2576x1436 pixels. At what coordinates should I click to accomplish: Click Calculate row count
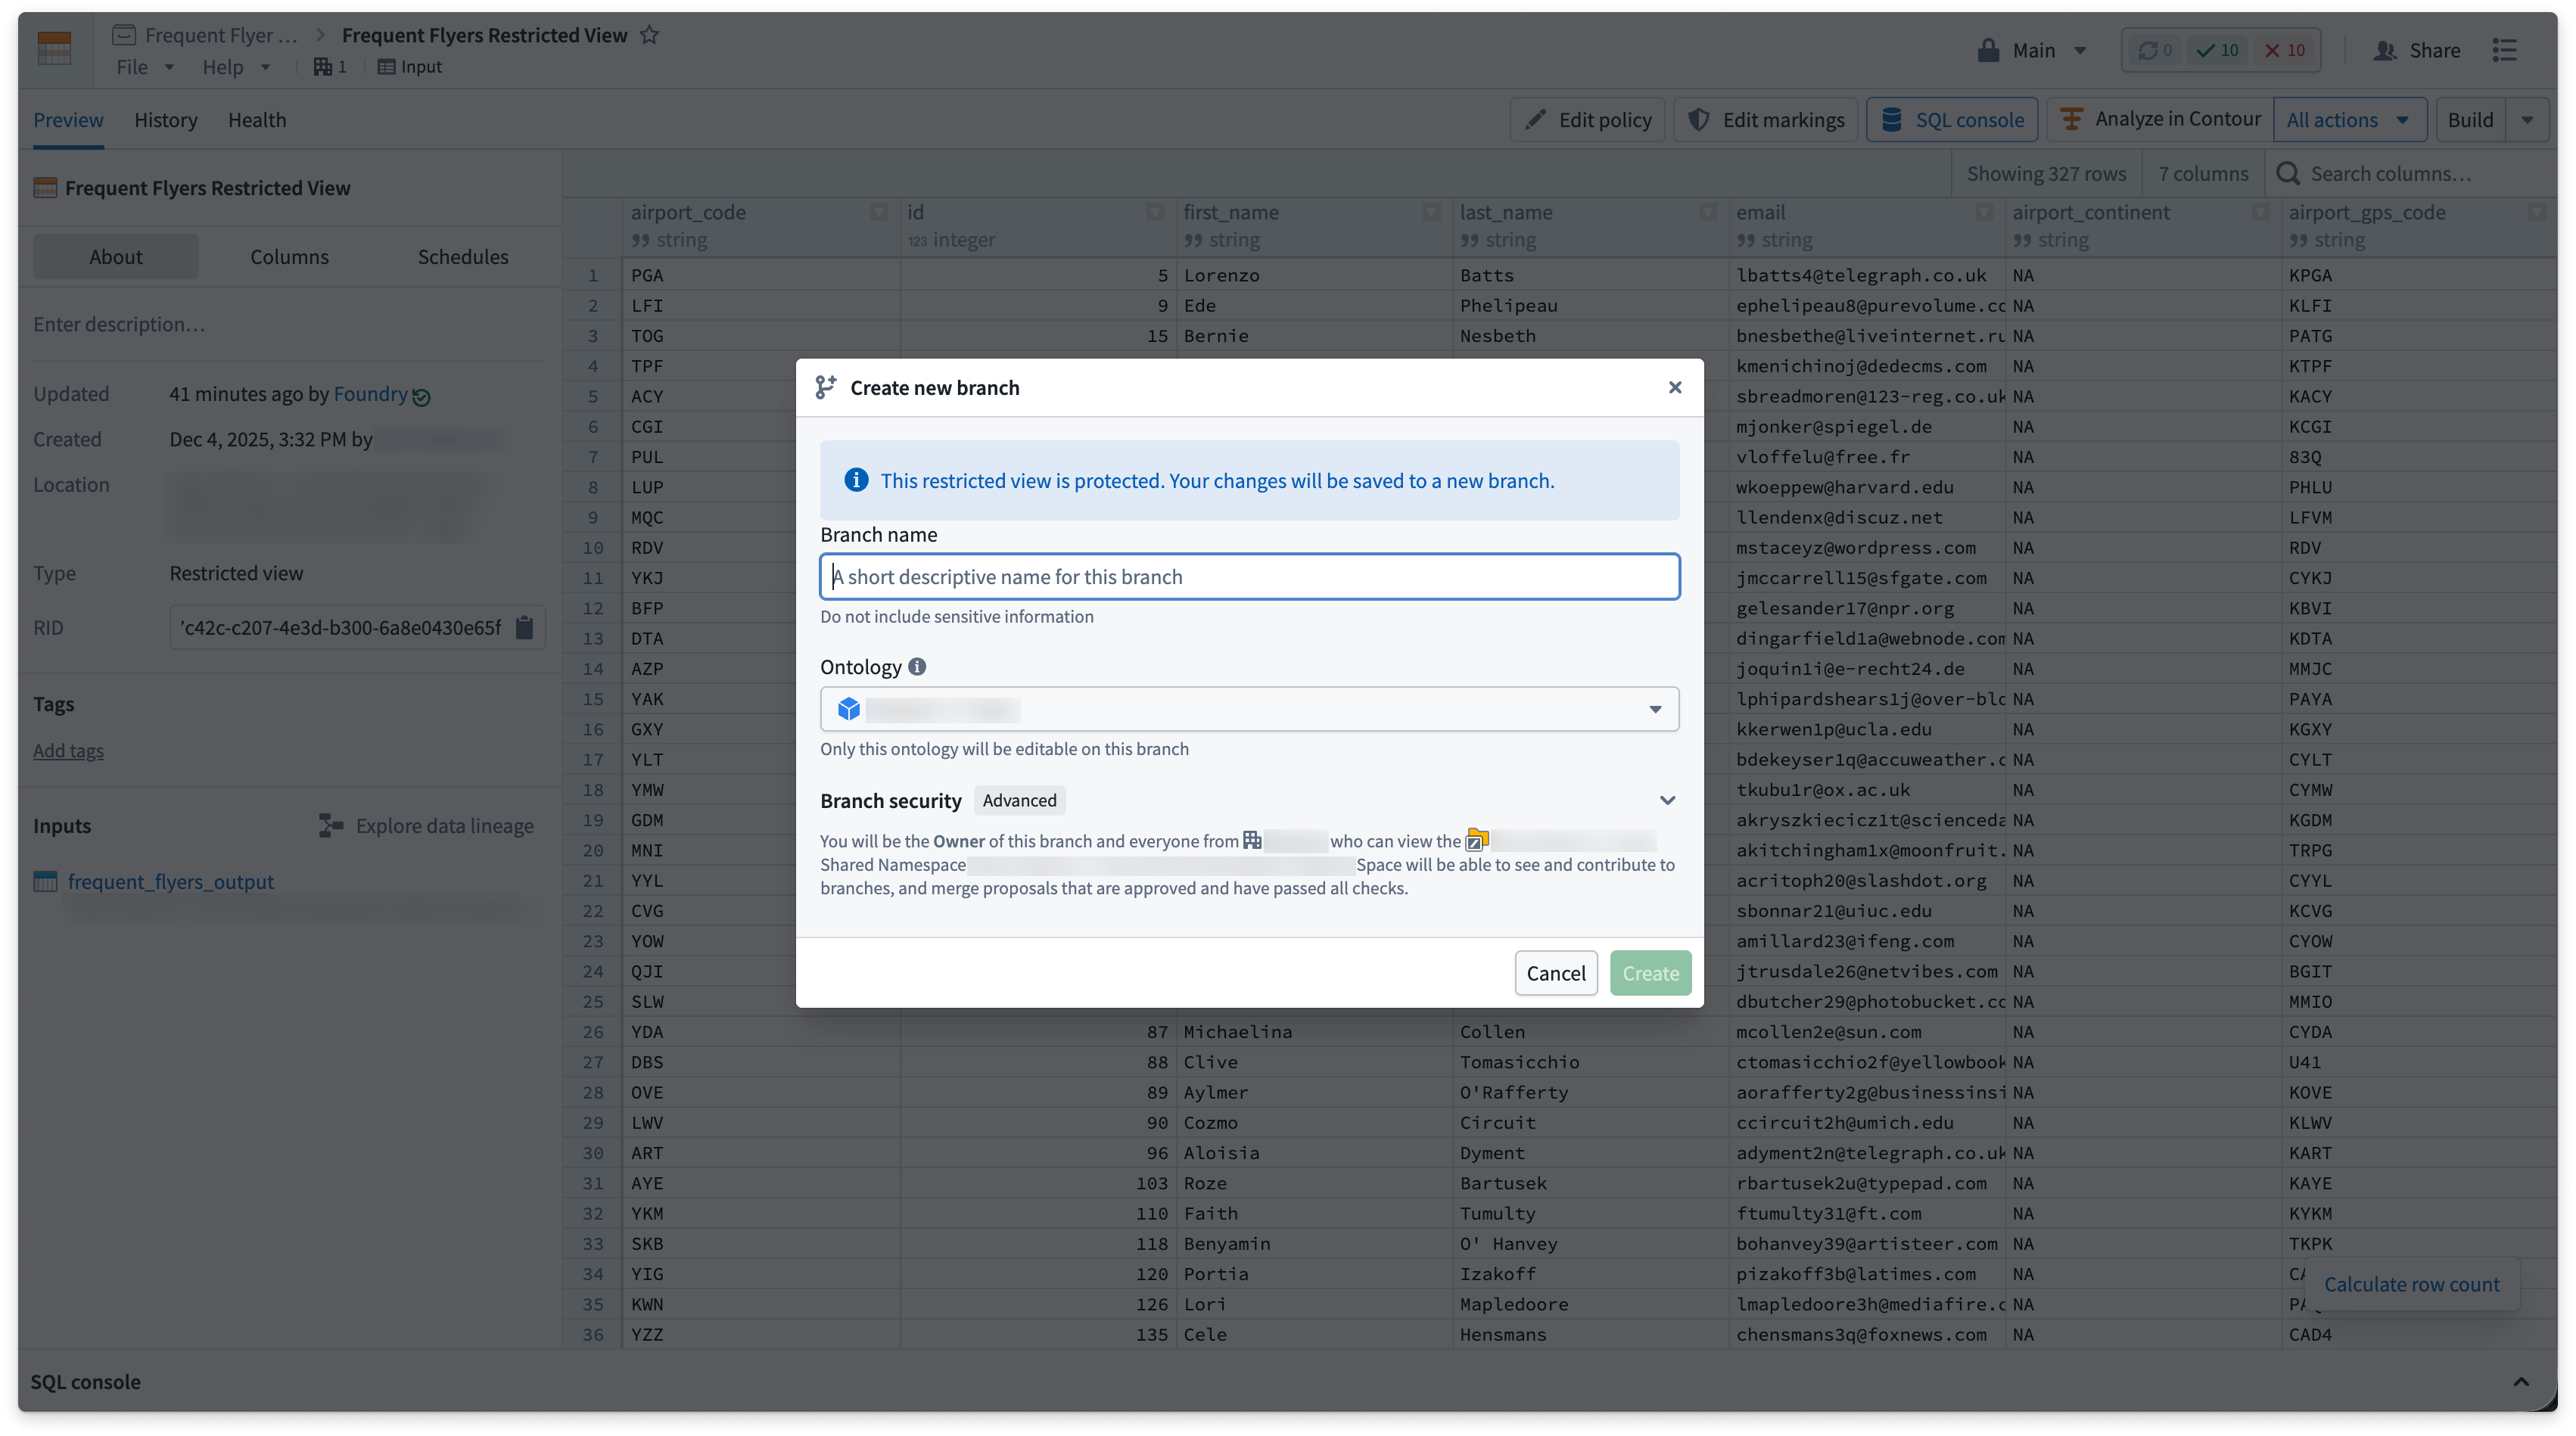pos(2411,1284)
